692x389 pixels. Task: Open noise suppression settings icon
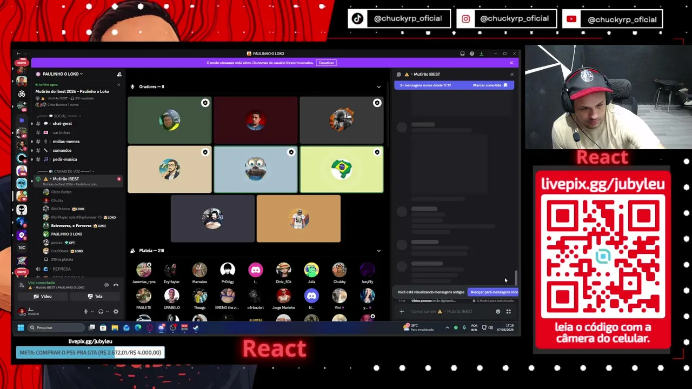tap(107, 285)
